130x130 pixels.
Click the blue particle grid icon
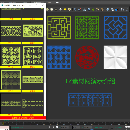pyautogui.click(x=75, y=9)
